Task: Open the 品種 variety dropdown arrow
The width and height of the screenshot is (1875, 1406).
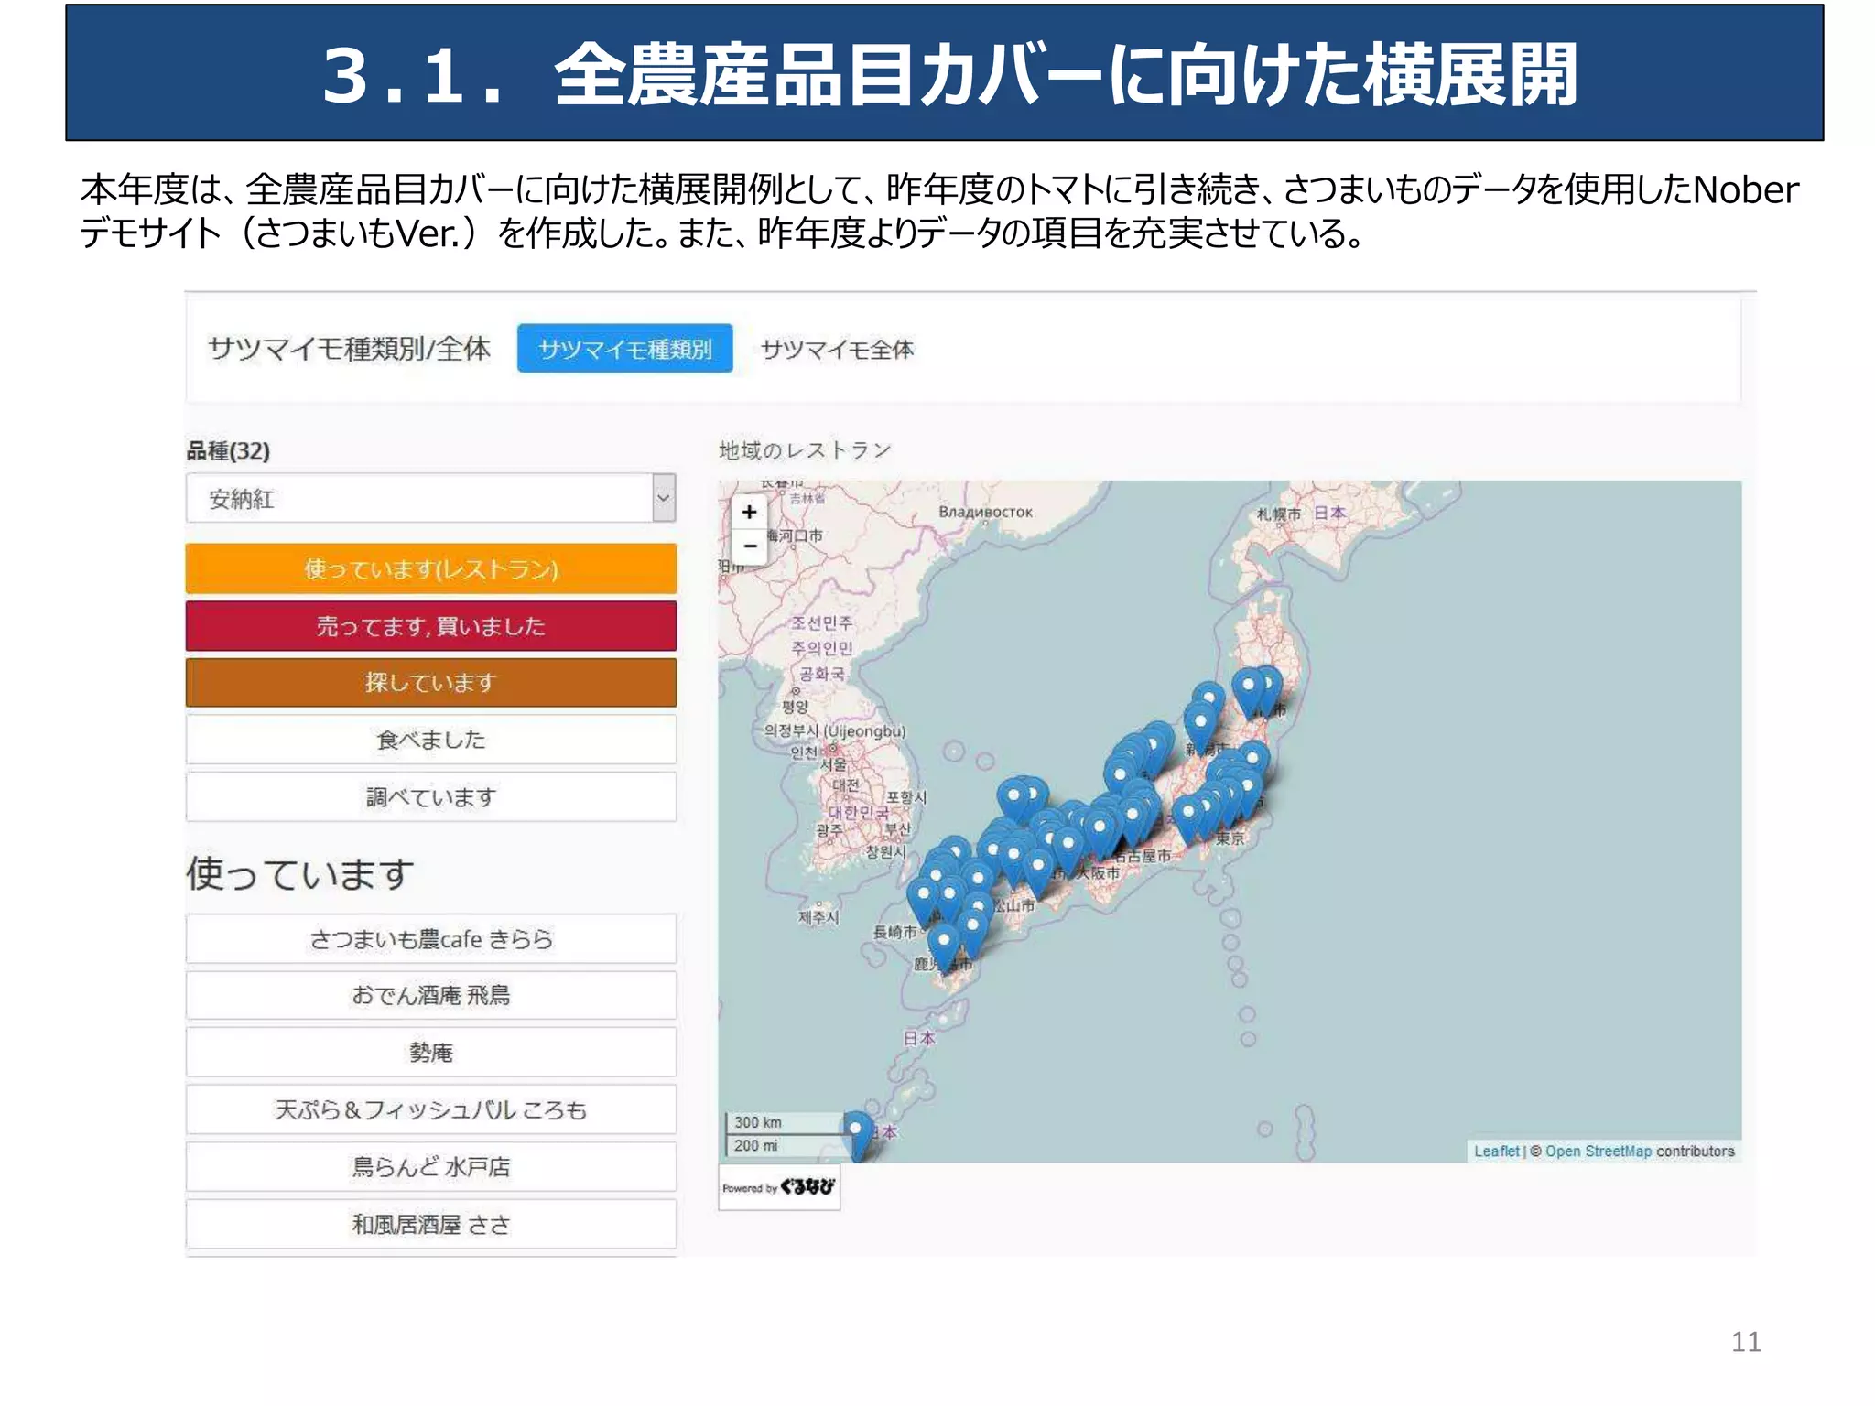Action: [x=664, y=499]
